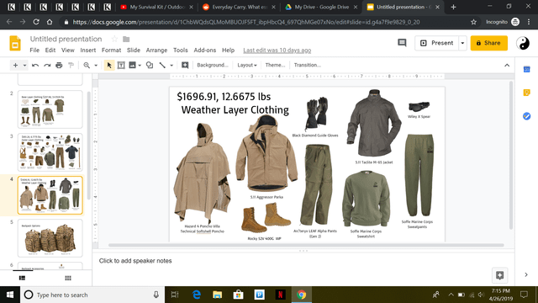Select the line tool
The height and width of the screenshot is (303, 538).
click(162, 66)
